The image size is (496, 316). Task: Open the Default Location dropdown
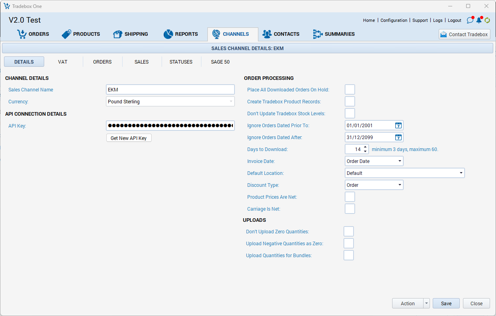tap(405, 173)
